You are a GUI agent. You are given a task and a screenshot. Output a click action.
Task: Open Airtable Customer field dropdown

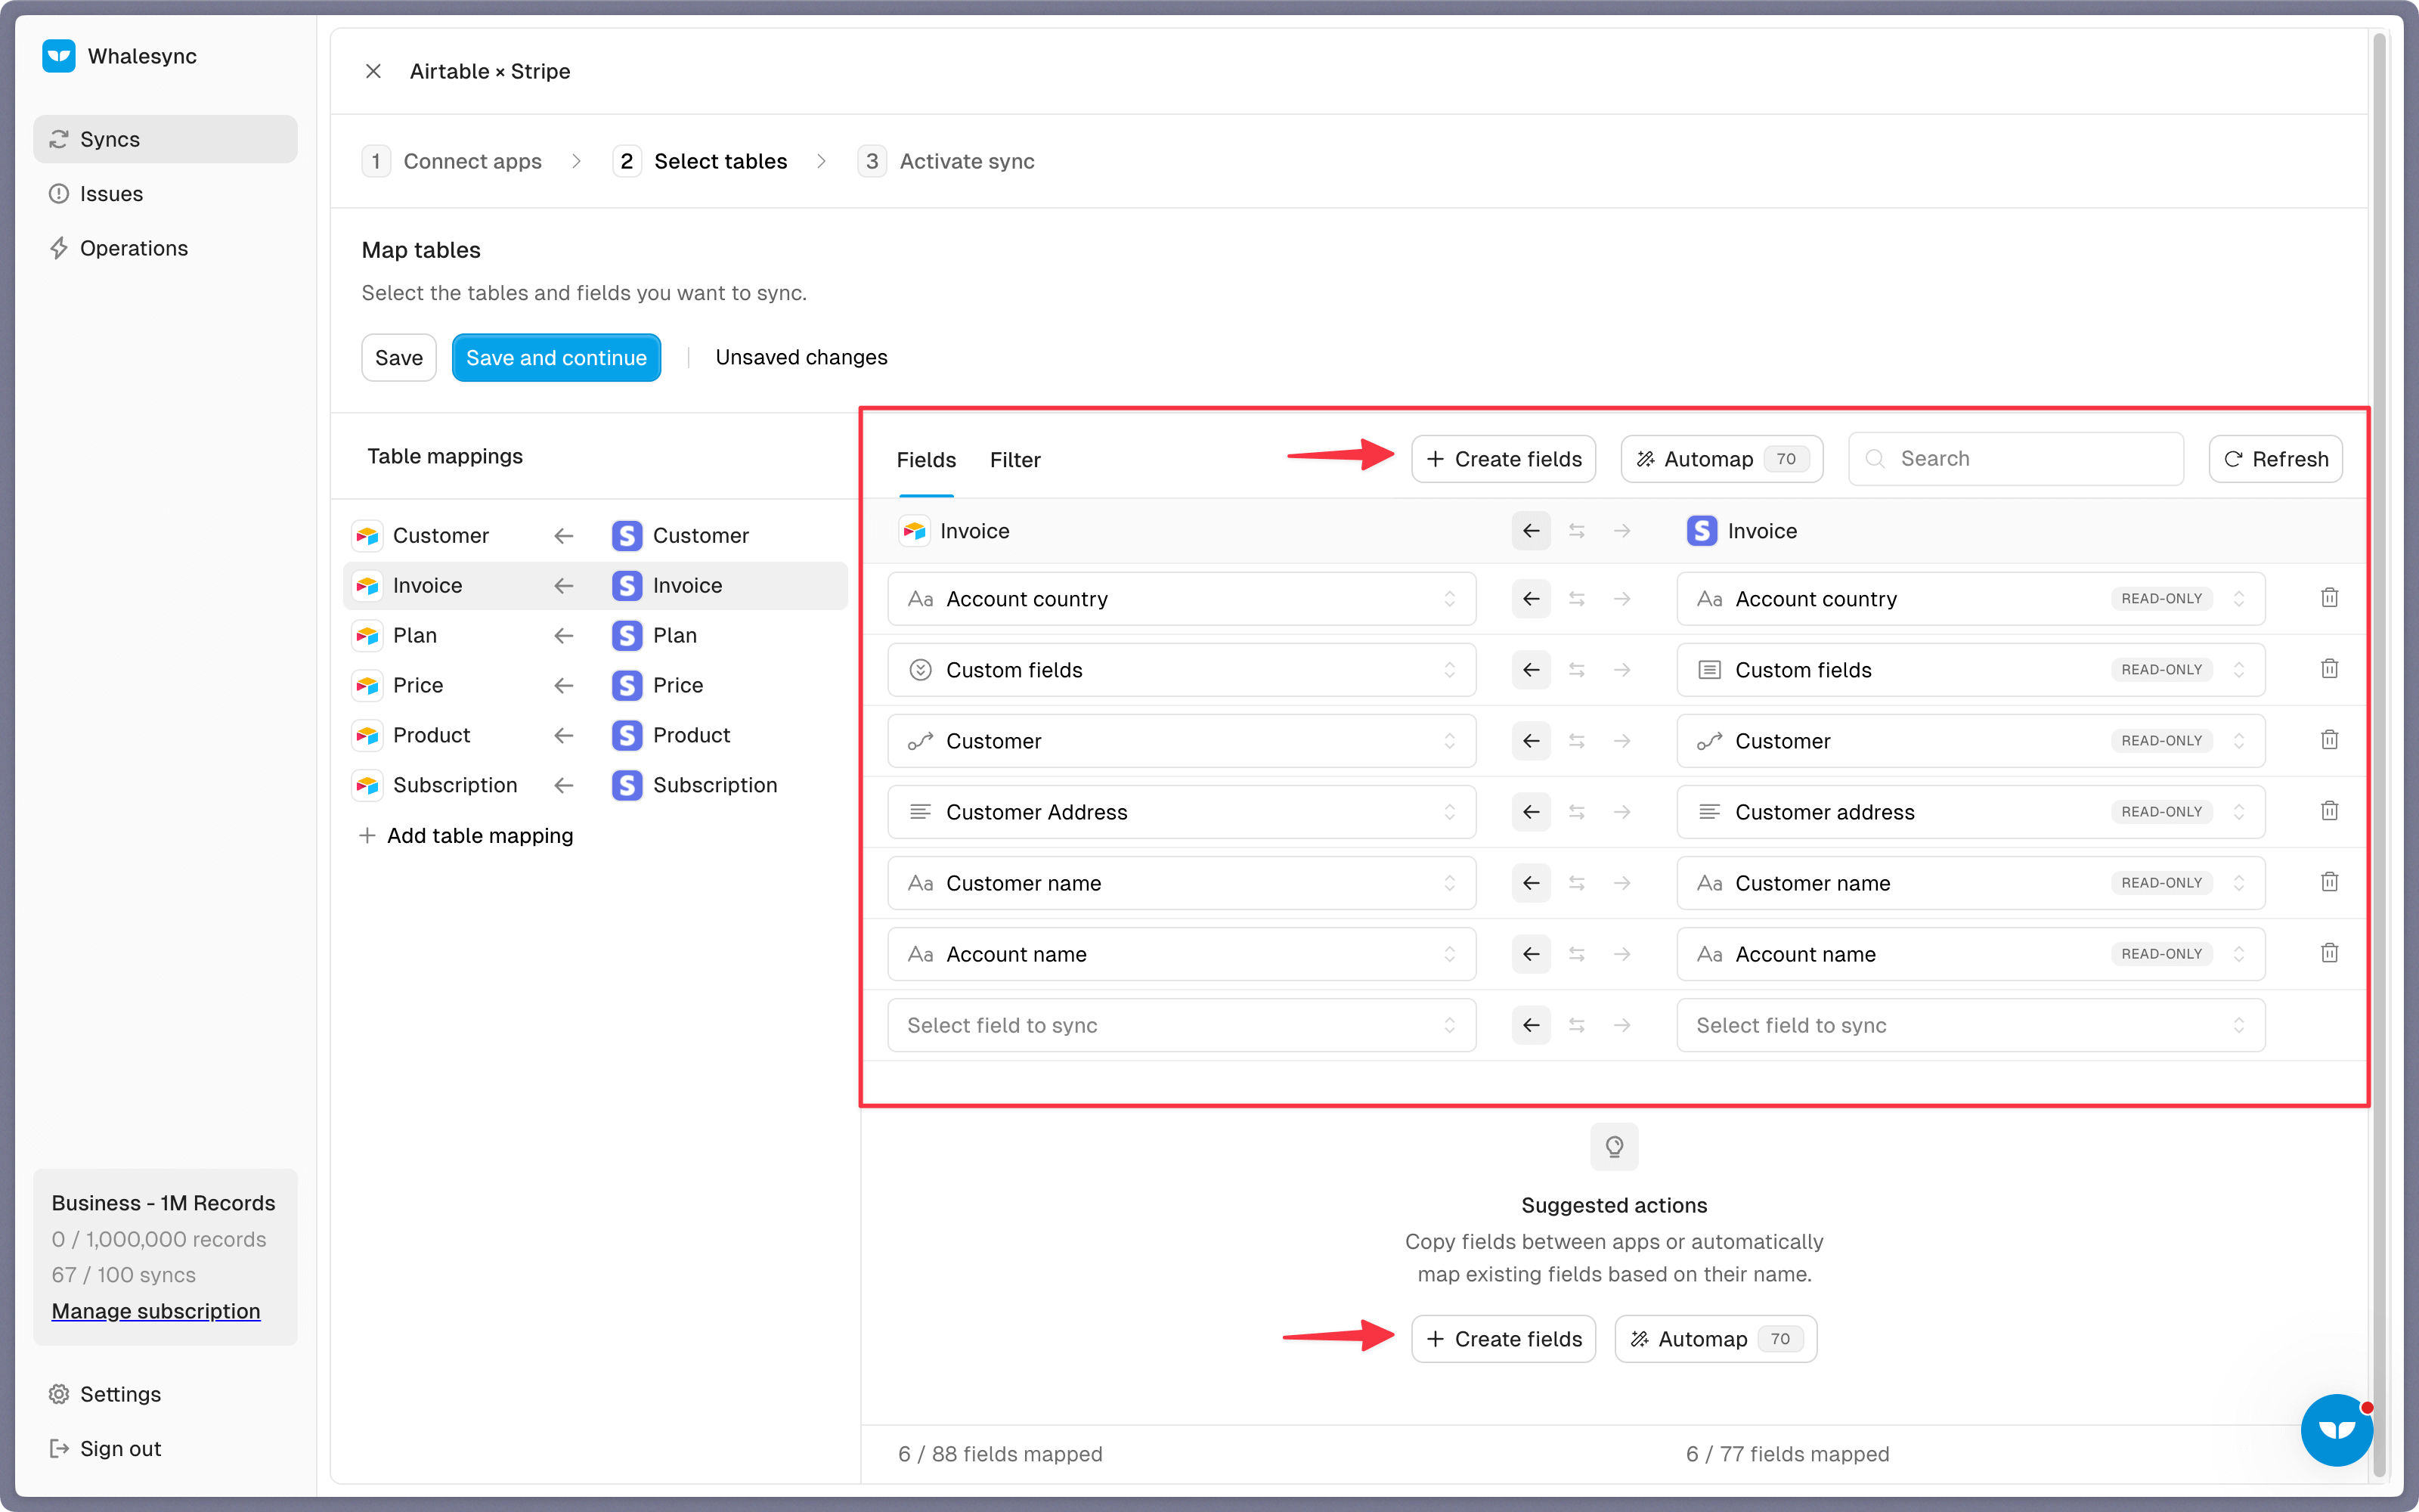[1182, 741]
